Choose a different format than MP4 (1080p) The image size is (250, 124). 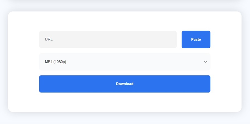(x=125, y=62)
